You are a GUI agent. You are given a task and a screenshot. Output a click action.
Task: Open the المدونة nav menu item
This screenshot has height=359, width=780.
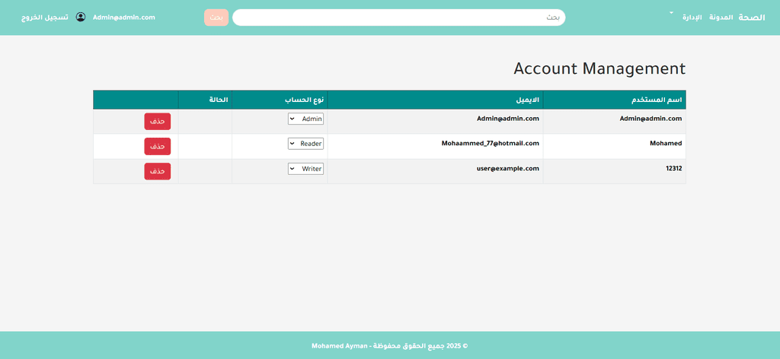tap(721, 17)
